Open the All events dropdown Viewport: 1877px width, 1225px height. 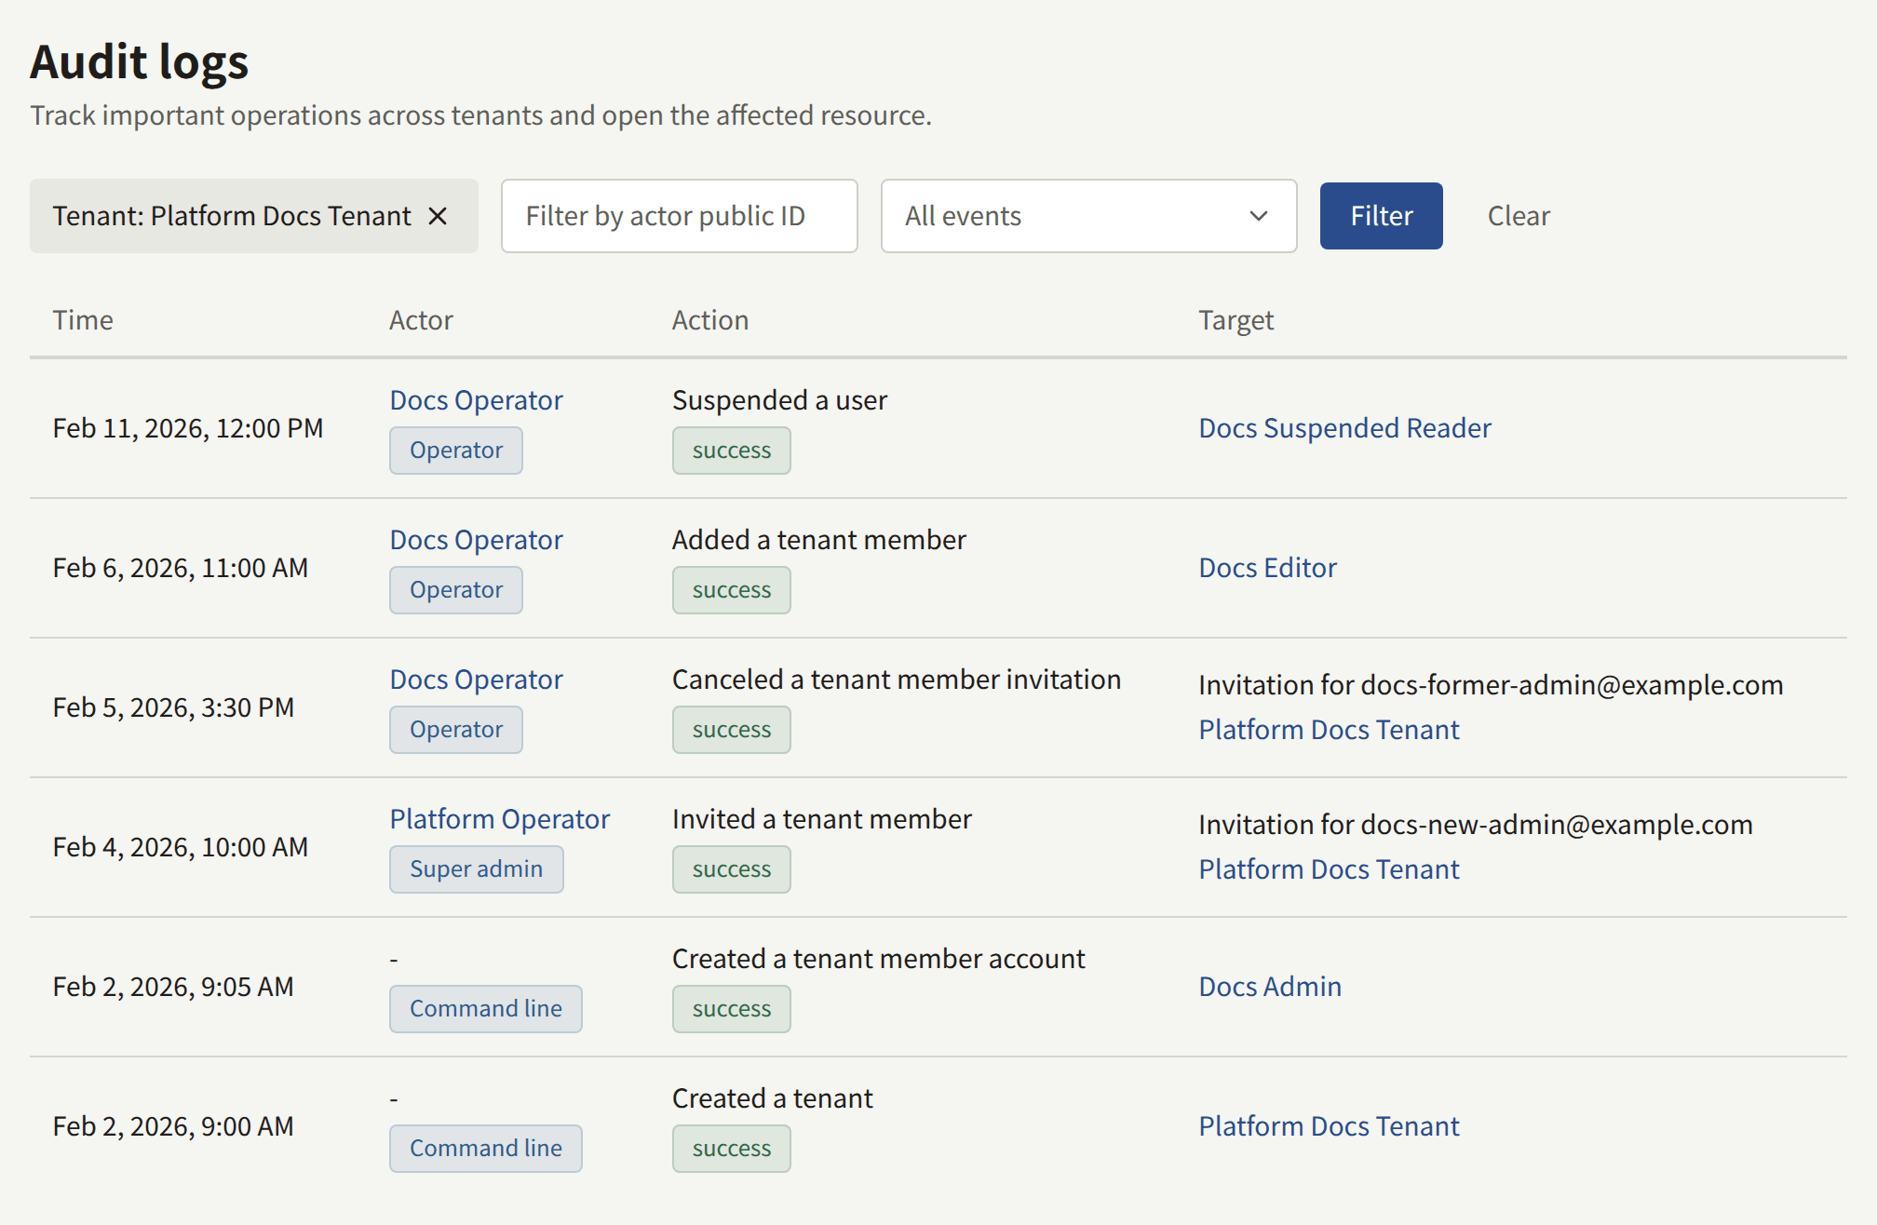[x=1088, y=216]
